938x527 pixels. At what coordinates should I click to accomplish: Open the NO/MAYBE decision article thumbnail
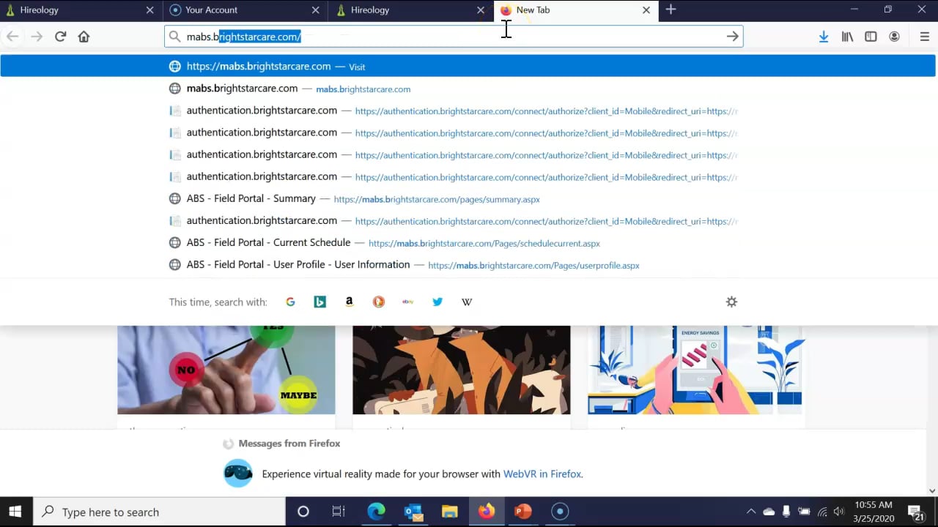click(x=226, y=370)
